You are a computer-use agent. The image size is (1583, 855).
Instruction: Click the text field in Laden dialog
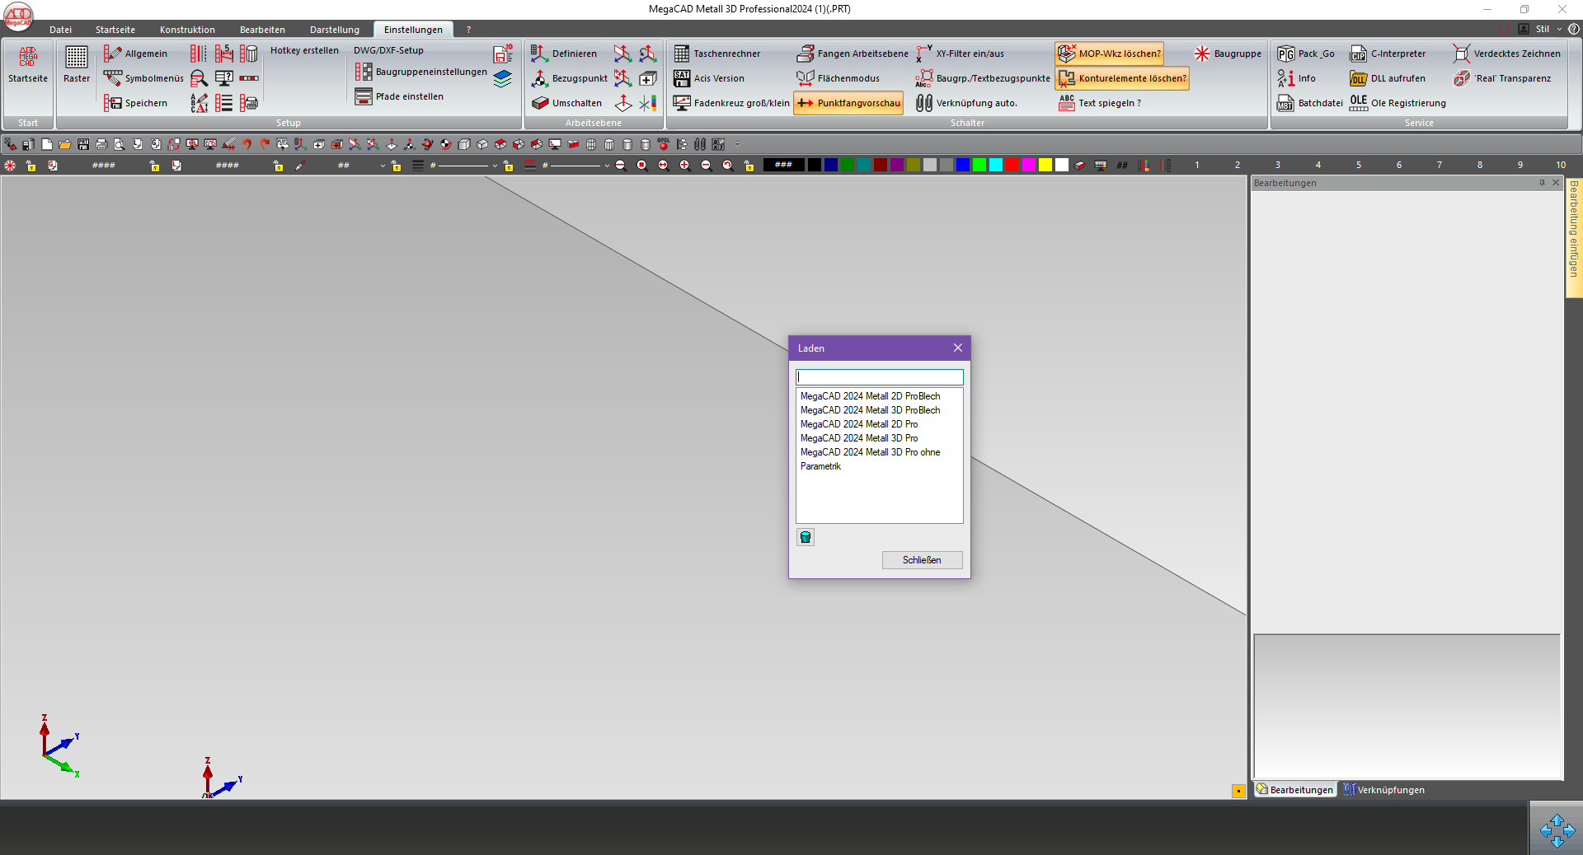879,376
